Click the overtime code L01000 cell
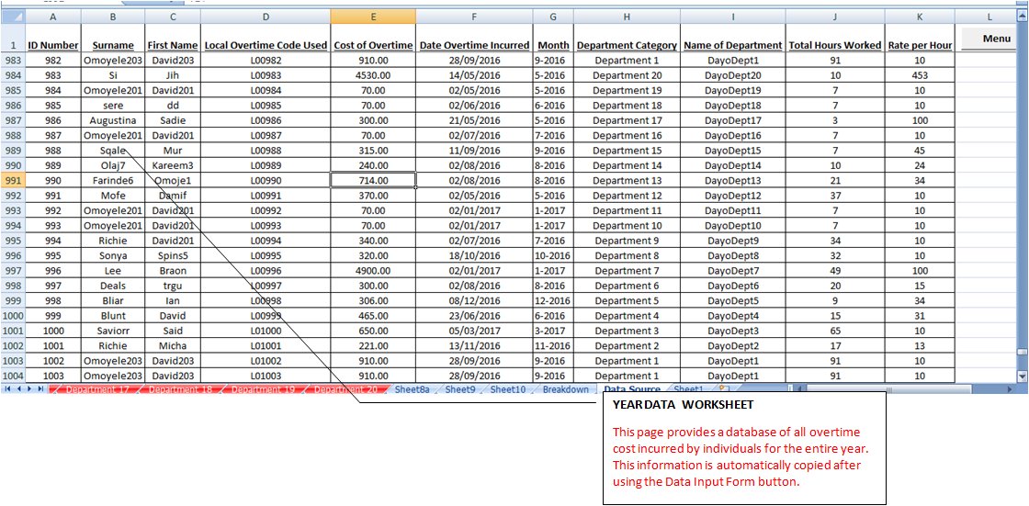 266,331
